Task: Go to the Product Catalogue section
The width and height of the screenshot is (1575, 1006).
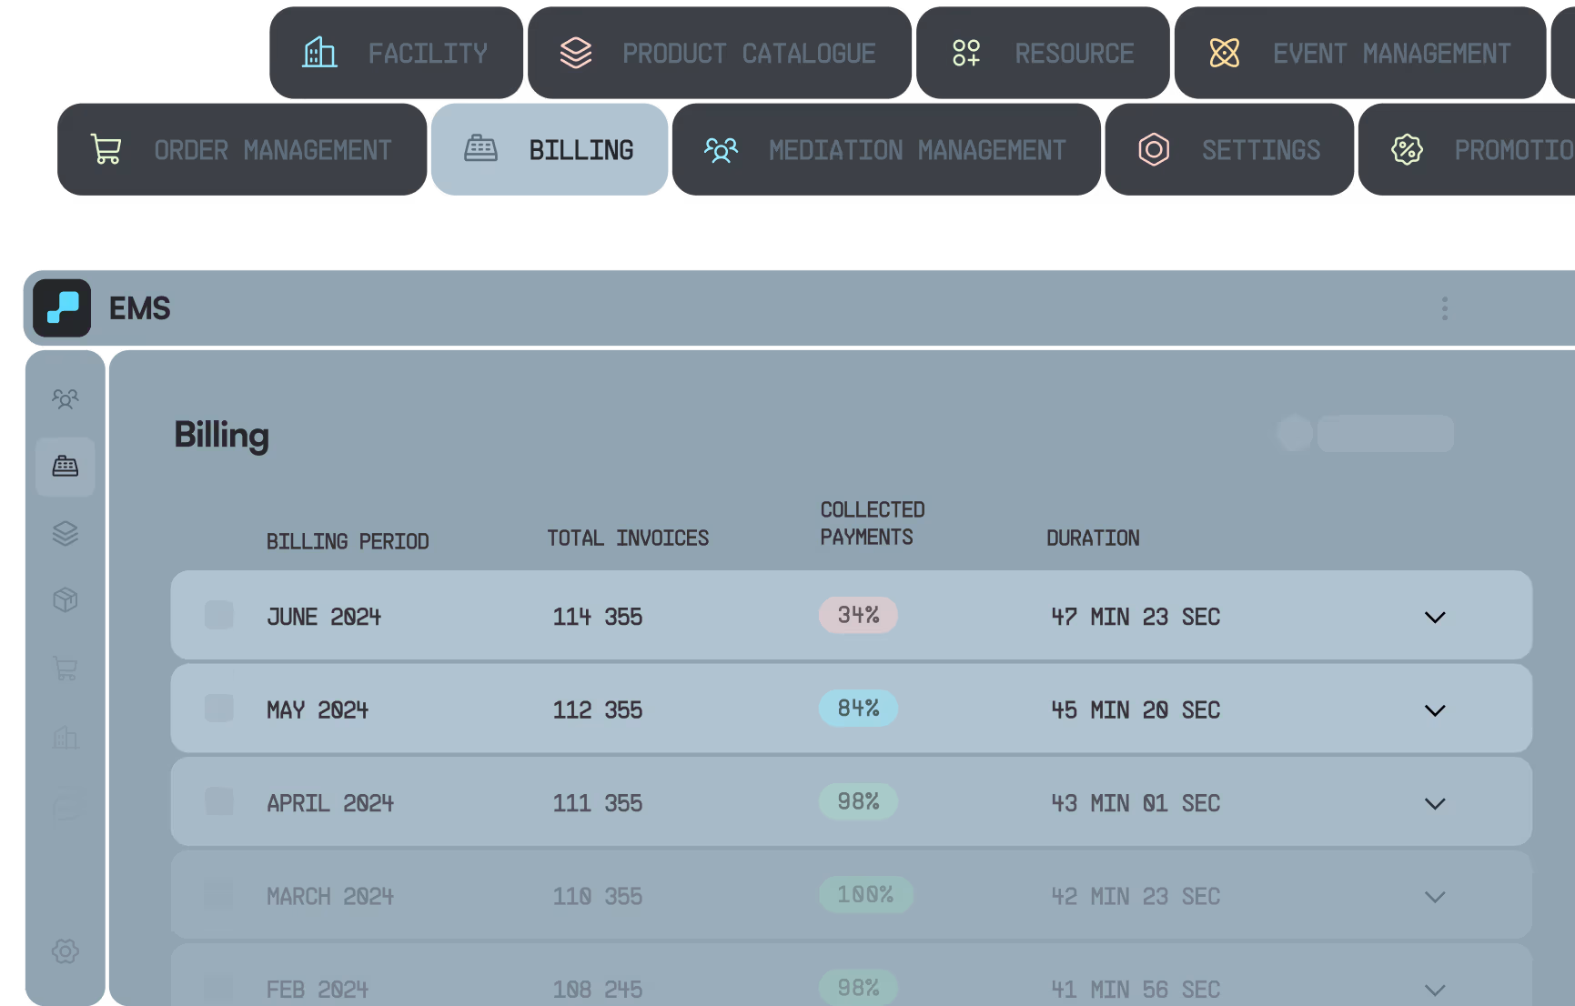Action: (719, 54)
